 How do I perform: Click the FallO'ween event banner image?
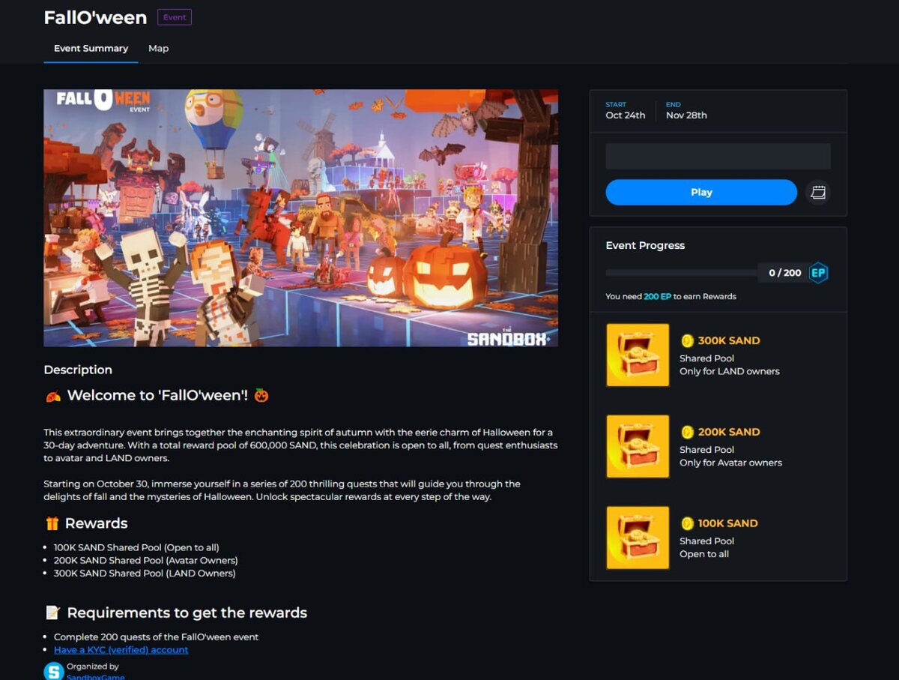[x=300, y=217]
